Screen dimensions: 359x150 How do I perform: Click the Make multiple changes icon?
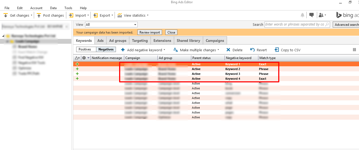[176, 50]
